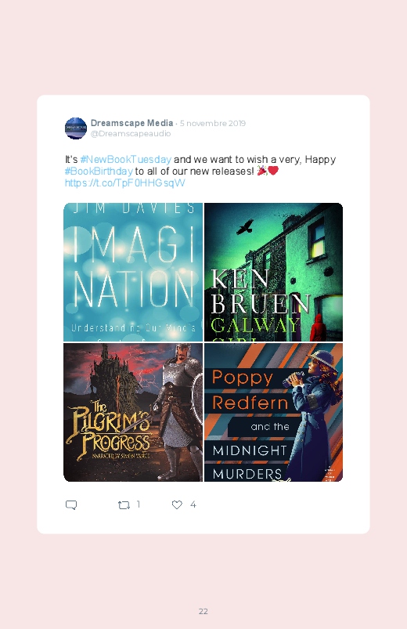This screenshot has width=407, height=629.
Task: Click the party popper emoji
Action: 262,171
